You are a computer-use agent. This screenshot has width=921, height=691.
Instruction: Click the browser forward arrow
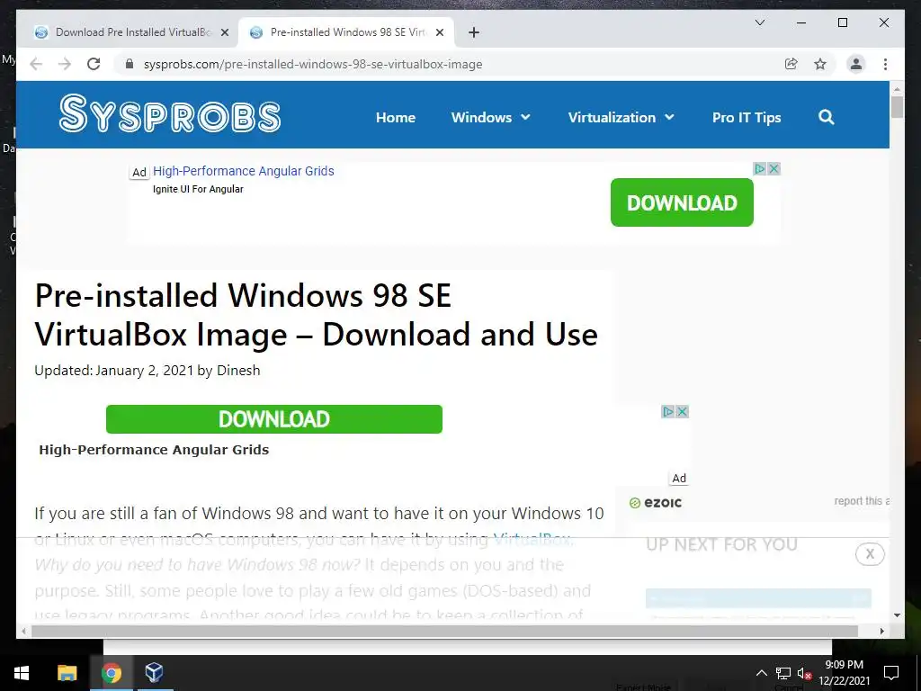65,64
